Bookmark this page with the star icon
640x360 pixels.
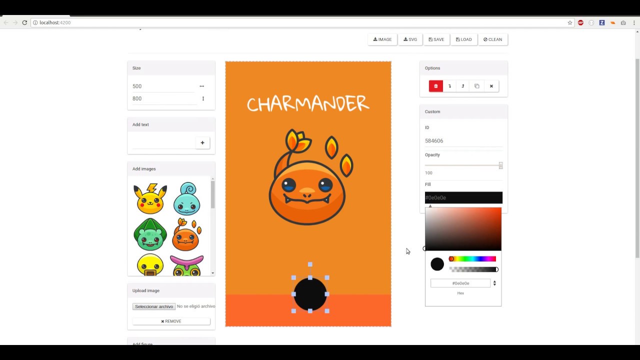(569, 22)
